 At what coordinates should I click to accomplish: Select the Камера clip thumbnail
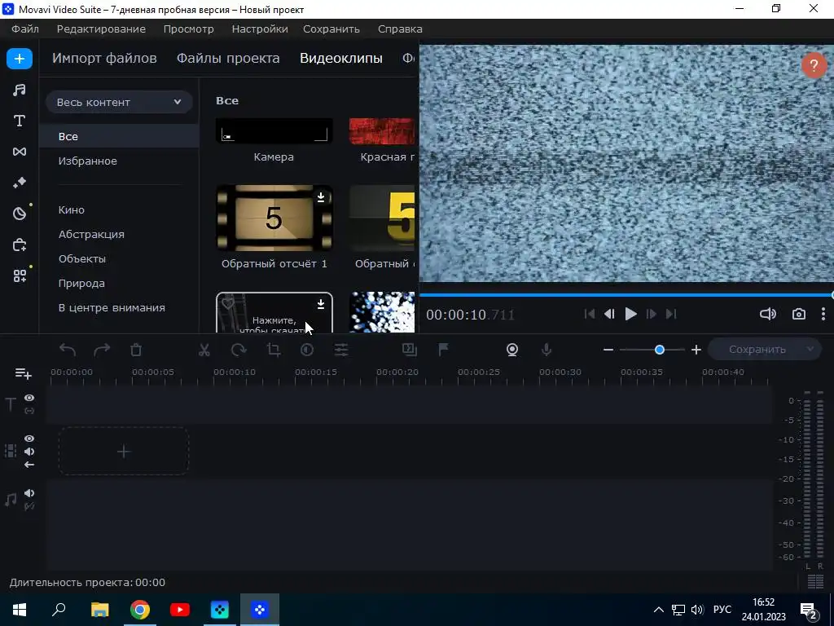tap(274, 131)
